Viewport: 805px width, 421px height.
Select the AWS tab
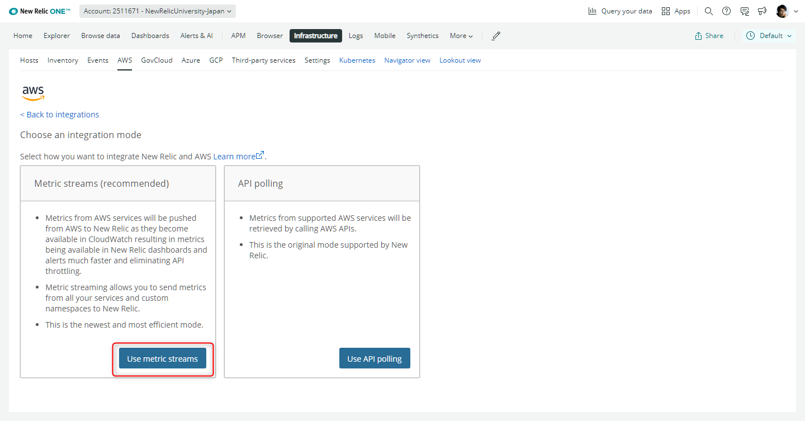click(x=125, y=60)
